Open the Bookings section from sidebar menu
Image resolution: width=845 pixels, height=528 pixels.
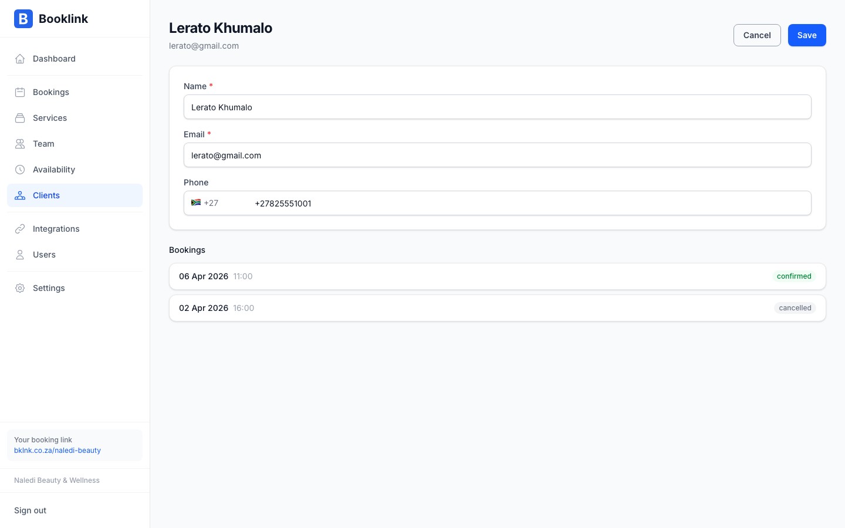[x=51, y=92]
